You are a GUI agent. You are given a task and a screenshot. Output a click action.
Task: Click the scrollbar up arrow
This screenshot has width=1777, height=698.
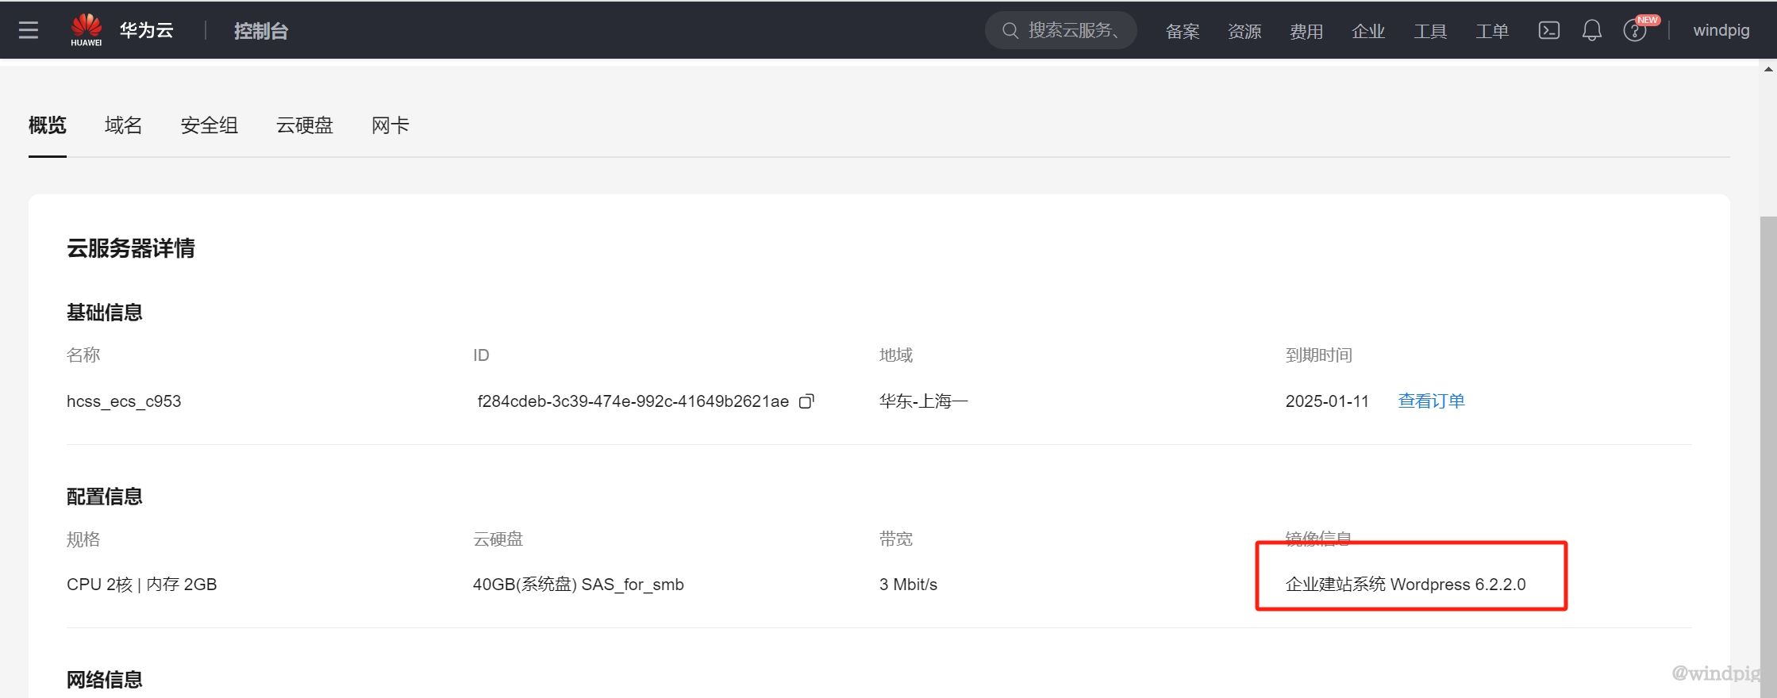1768,69
